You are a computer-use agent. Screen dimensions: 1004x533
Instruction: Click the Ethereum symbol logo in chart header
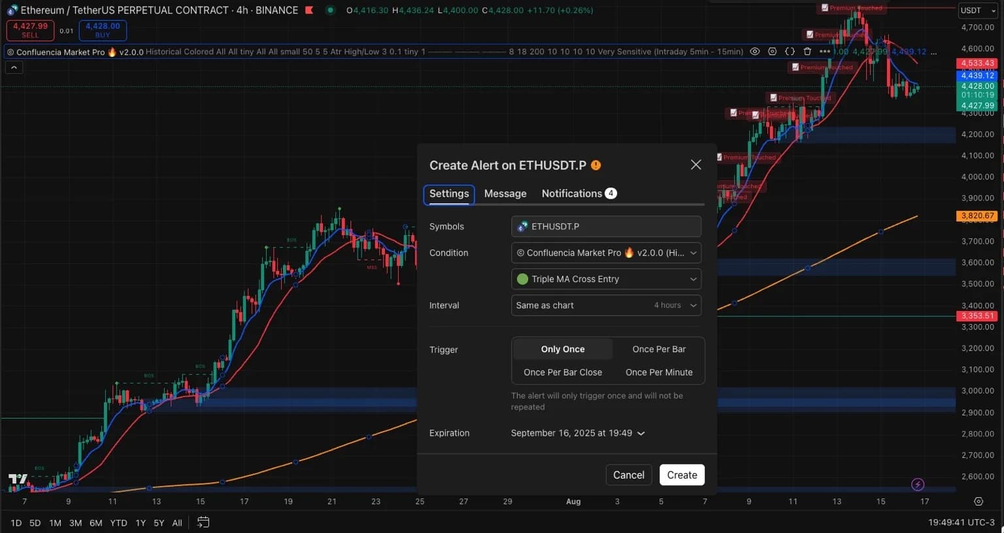tap(12, 10)
